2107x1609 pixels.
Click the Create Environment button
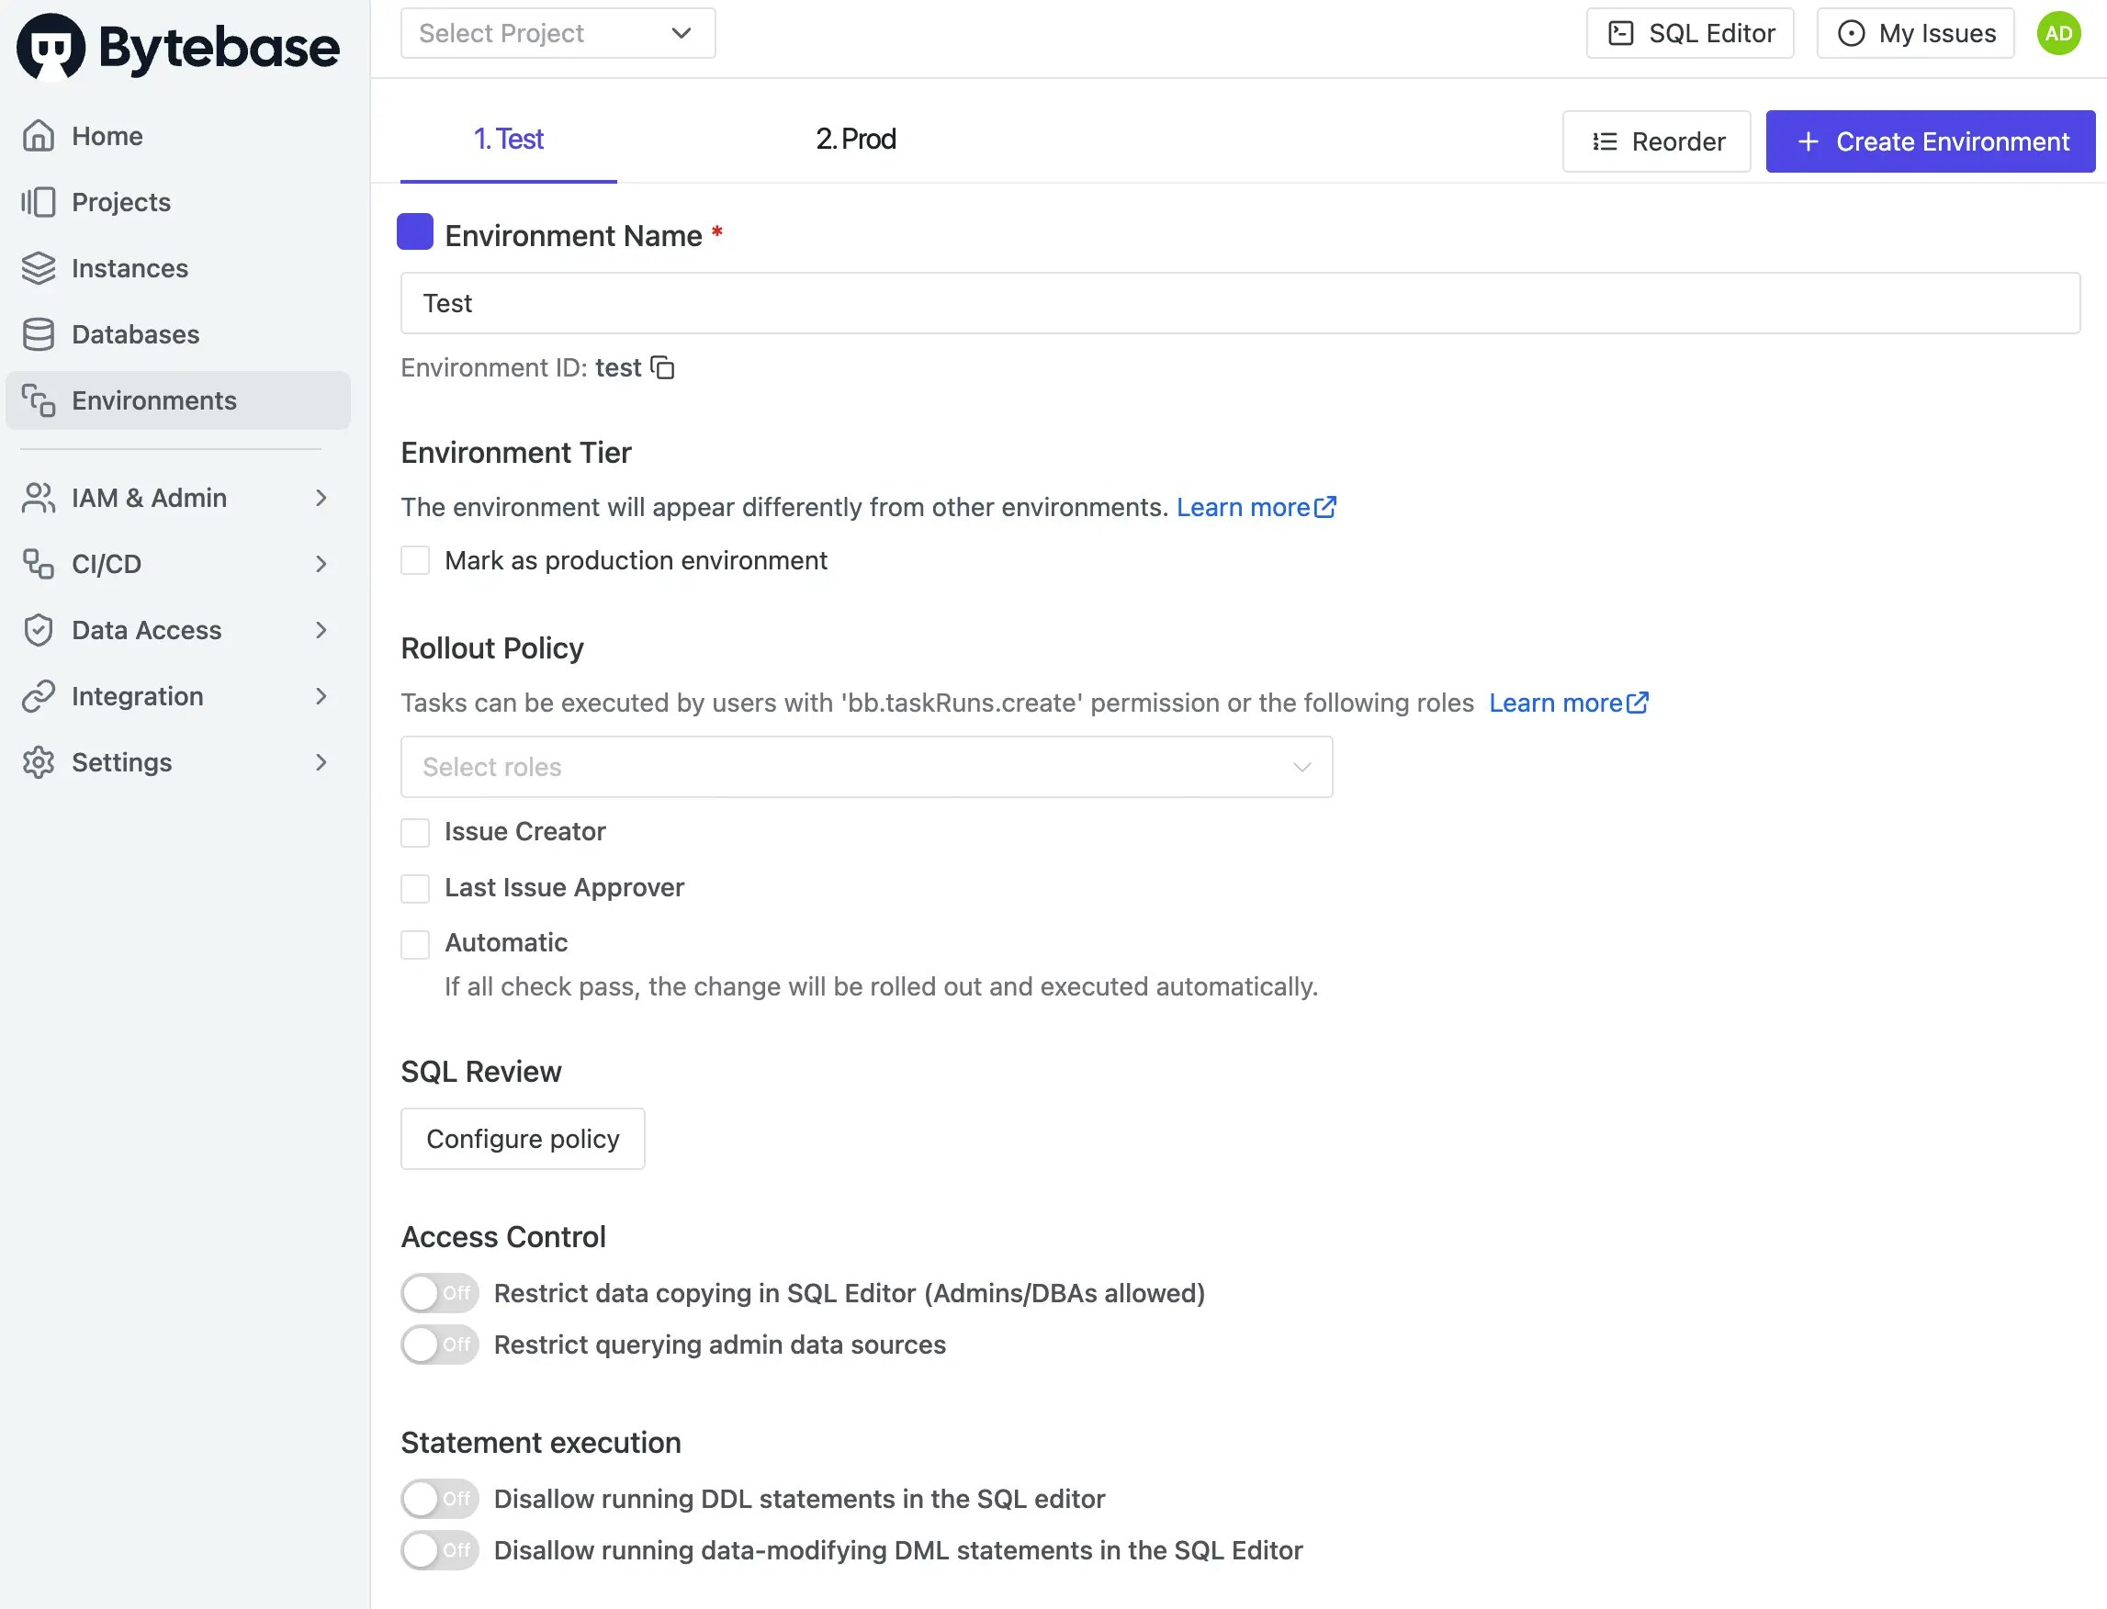pyautogui.click(x=1930, y=141)
